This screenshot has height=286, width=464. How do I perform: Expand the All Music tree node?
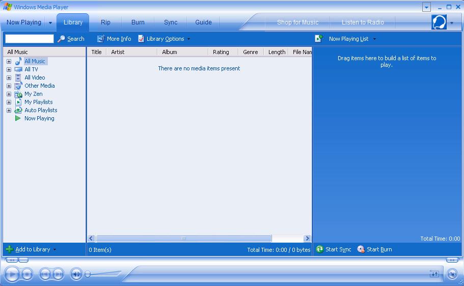point(9,61)
